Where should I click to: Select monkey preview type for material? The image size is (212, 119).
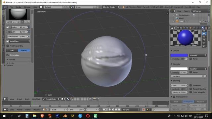point(204,40)
